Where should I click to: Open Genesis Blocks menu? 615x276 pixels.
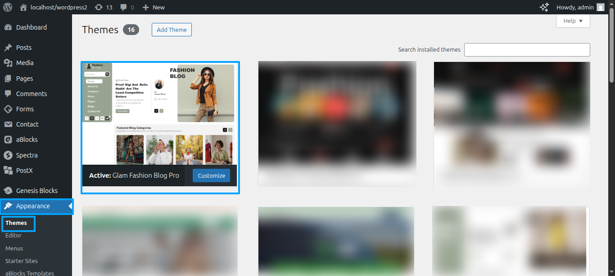coord(36,191)
